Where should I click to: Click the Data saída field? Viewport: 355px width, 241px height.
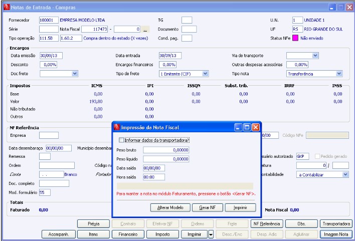(154, 168)
